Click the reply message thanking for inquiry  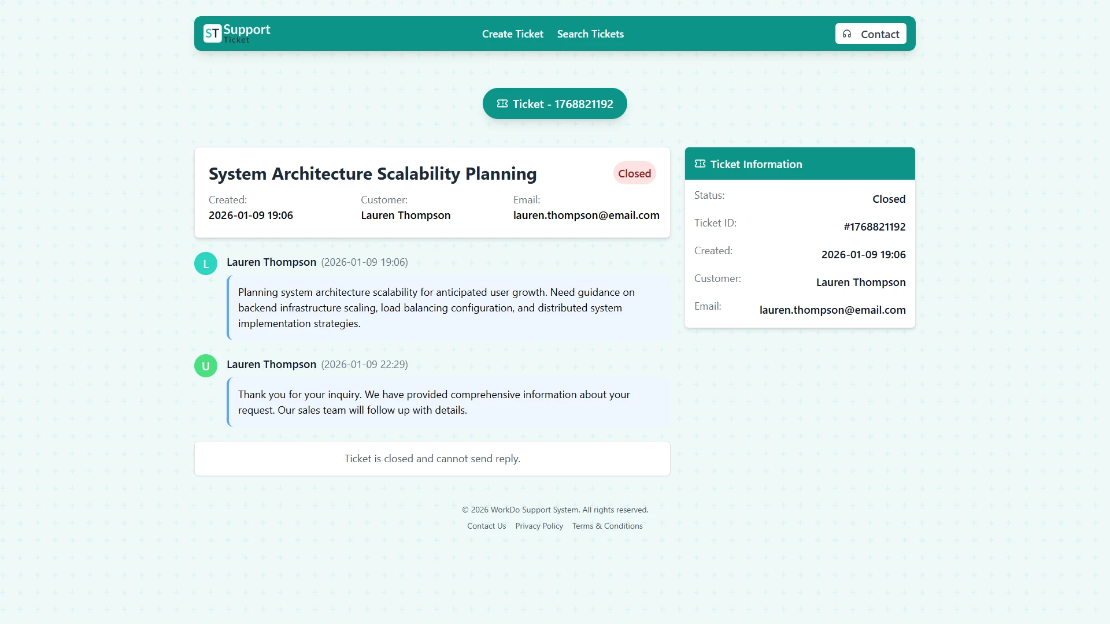[449, 403]
